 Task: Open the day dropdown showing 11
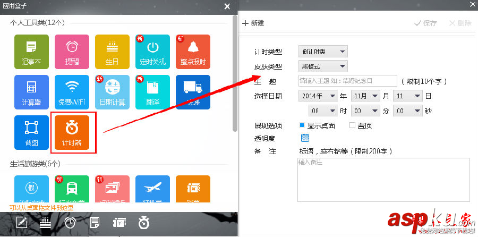[407, 96]
